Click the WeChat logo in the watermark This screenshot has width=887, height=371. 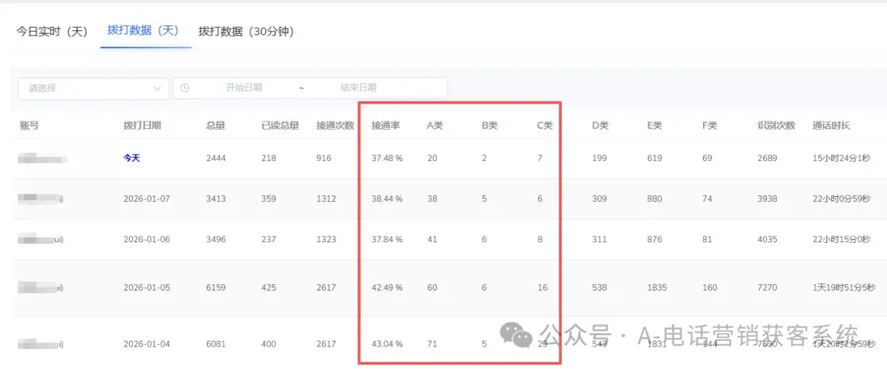[517, 335]
